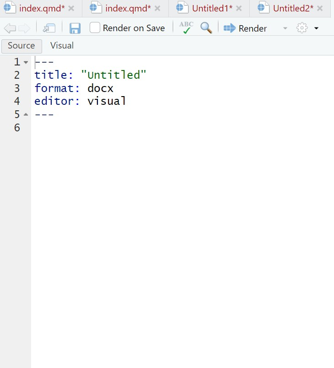Viewport: 334px width, 368px height.
Task: Open the Render options dropdown arrow
Action: pos(285,28)
